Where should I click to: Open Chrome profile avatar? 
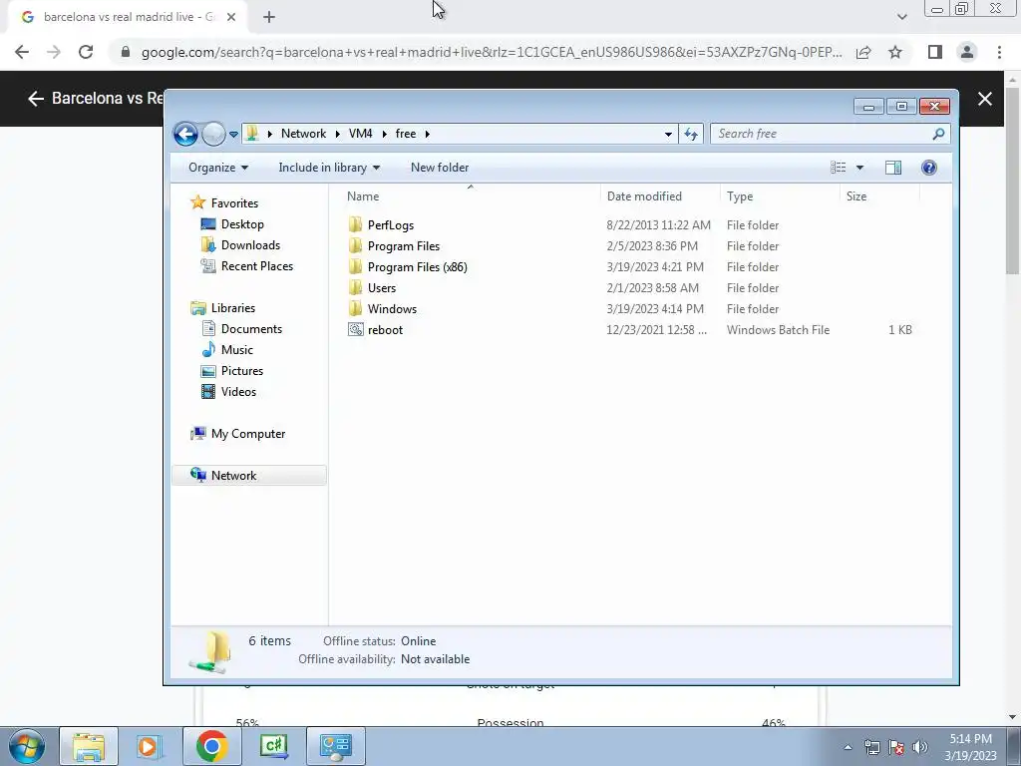pos(967,52)
